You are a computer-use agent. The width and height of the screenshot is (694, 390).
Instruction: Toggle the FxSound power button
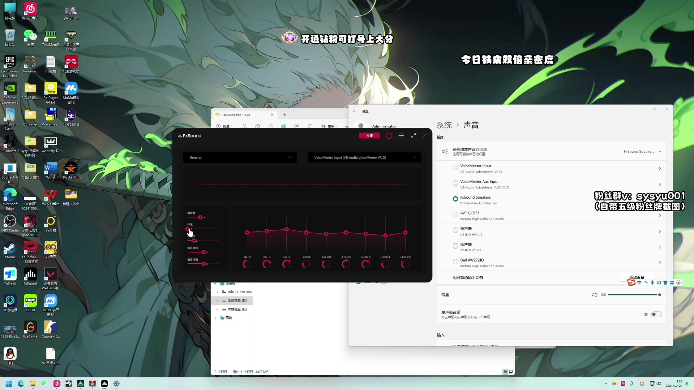point(389,135)
